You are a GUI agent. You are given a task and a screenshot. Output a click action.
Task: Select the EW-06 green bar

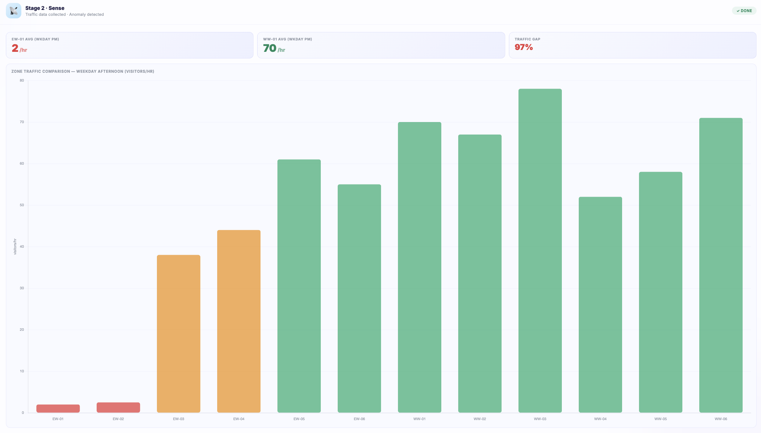click(359, 298)
